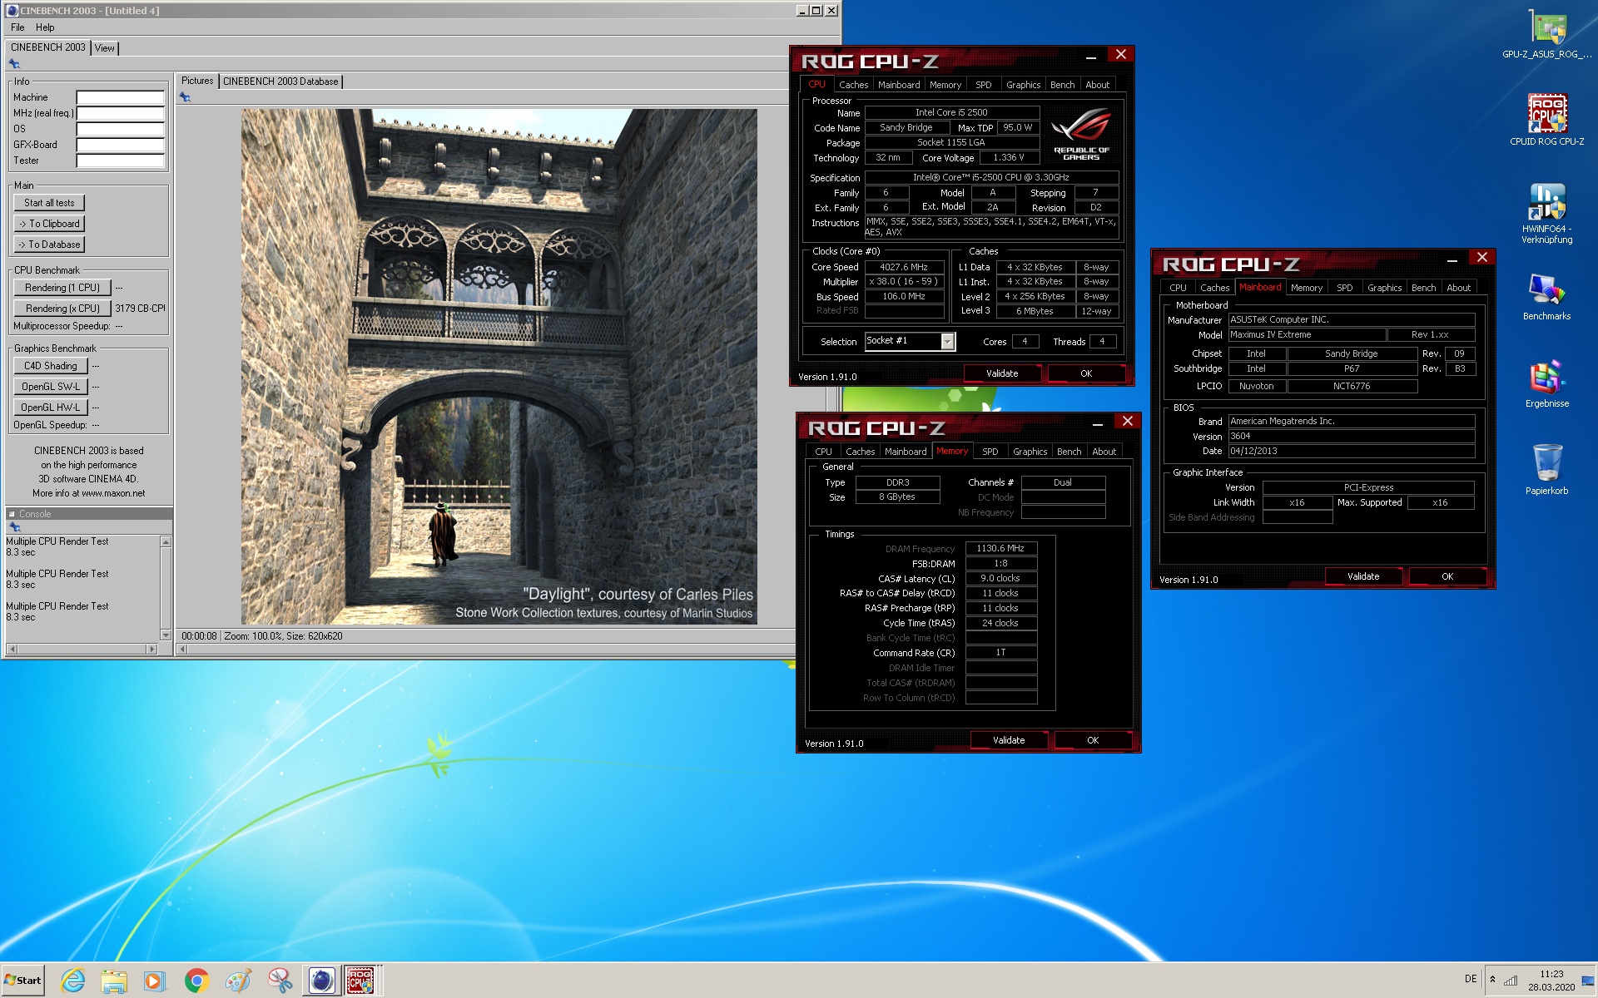Open the Help menu
The width and height of the screenshot is (1598, 998).
[45, 27]
